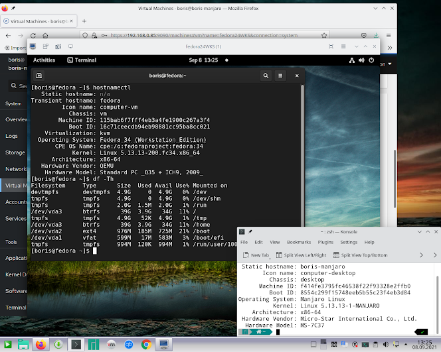Image resolution: width=441 pixels, height=352 pixels.
Task: Open Software Updates in Cockpit sidebar
Action: tap(17, 291)
